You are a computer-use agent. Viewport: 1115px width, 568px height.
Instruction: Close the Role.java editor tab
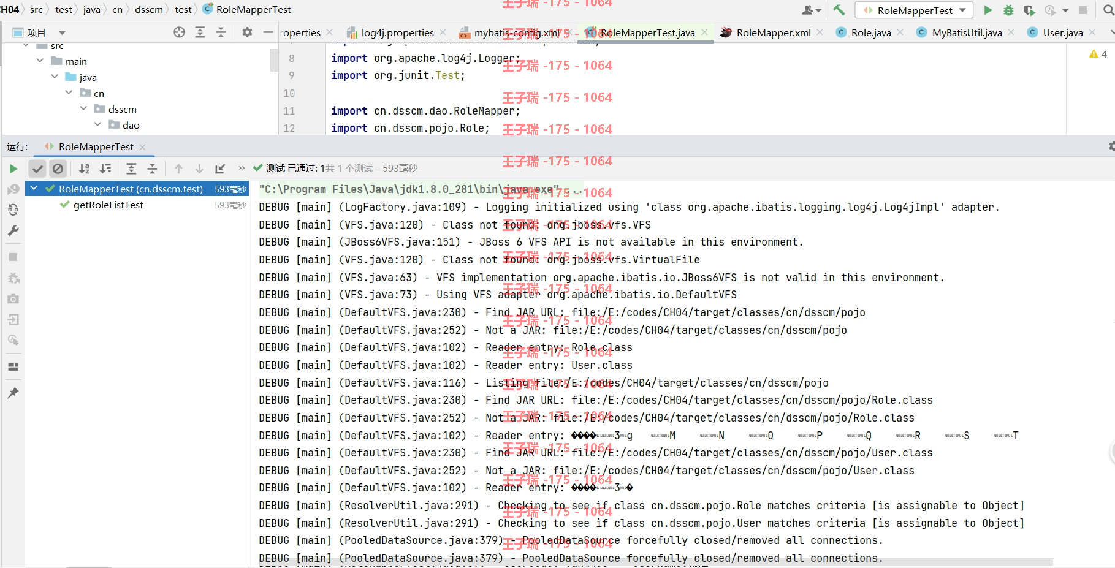pos(900,32)
